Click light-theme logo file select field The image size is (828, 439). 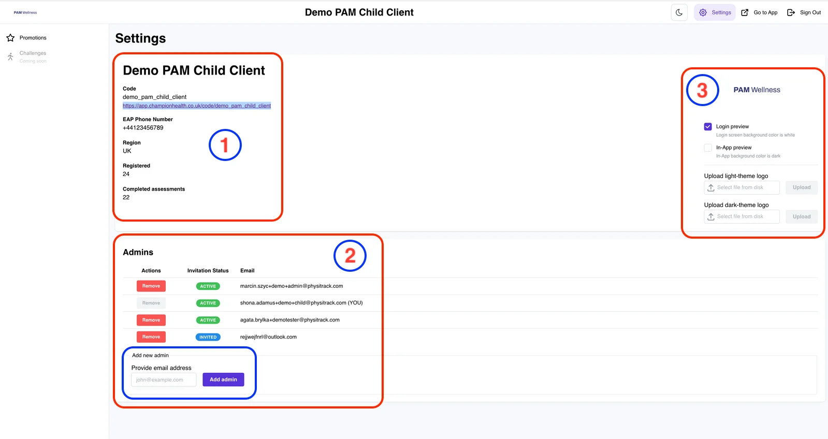[x=742, y=187]
